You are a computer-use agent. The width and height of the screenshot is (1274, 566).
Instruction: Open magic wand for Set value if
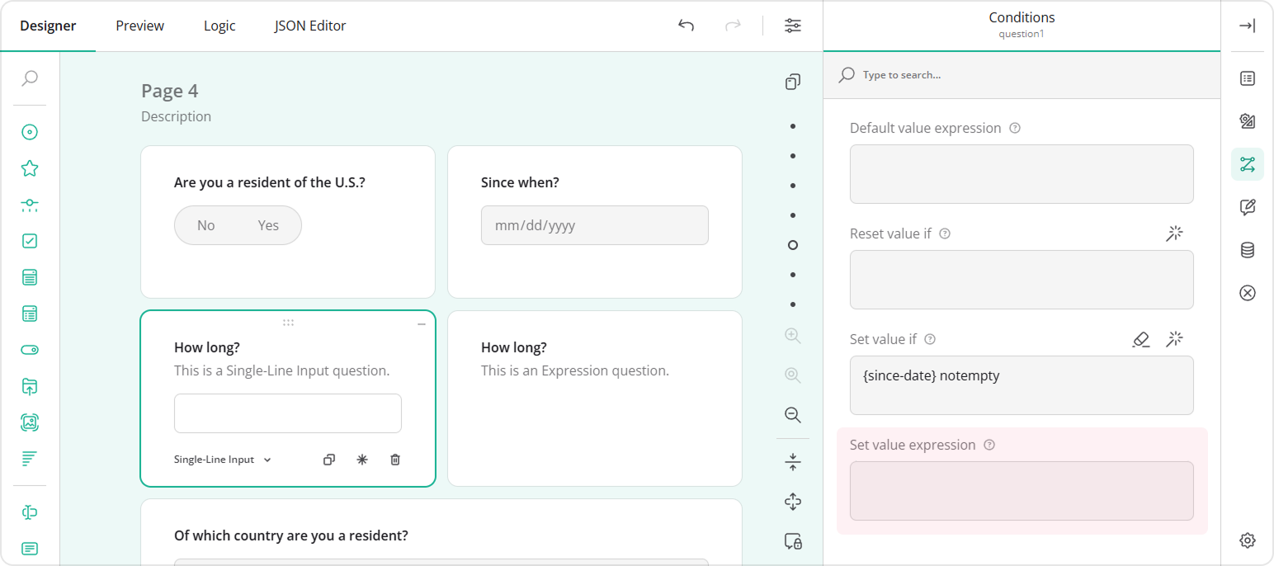(1174, 339)
